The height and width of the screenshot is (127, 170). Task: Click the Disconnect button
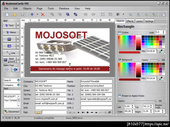[x=12, y=112]
